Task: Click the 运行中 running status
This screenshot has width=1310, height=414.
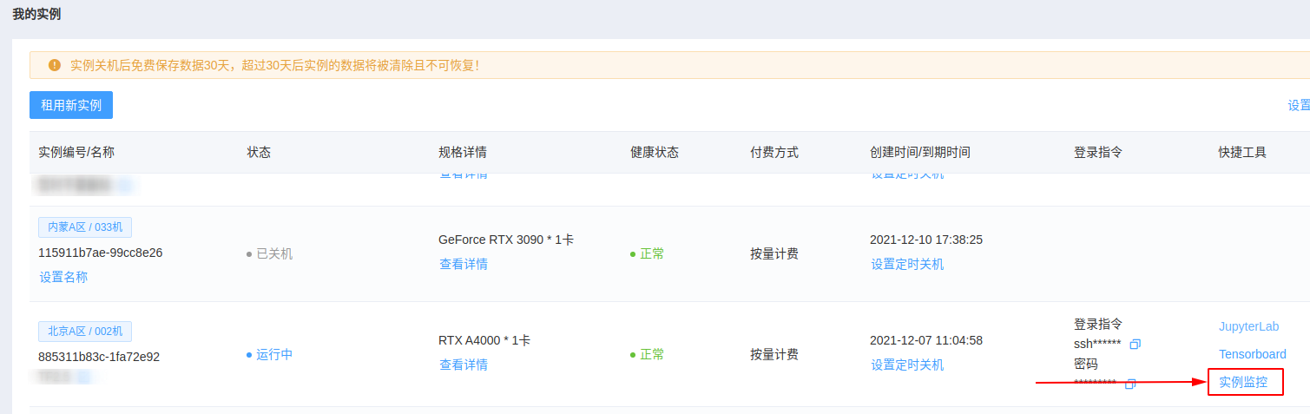Action: 273,354
